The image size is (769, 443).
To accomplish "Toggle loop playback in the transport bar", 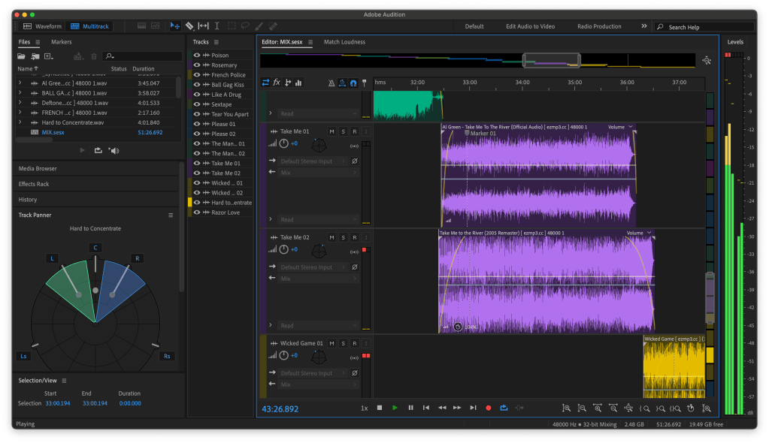I will pos(504,408).
